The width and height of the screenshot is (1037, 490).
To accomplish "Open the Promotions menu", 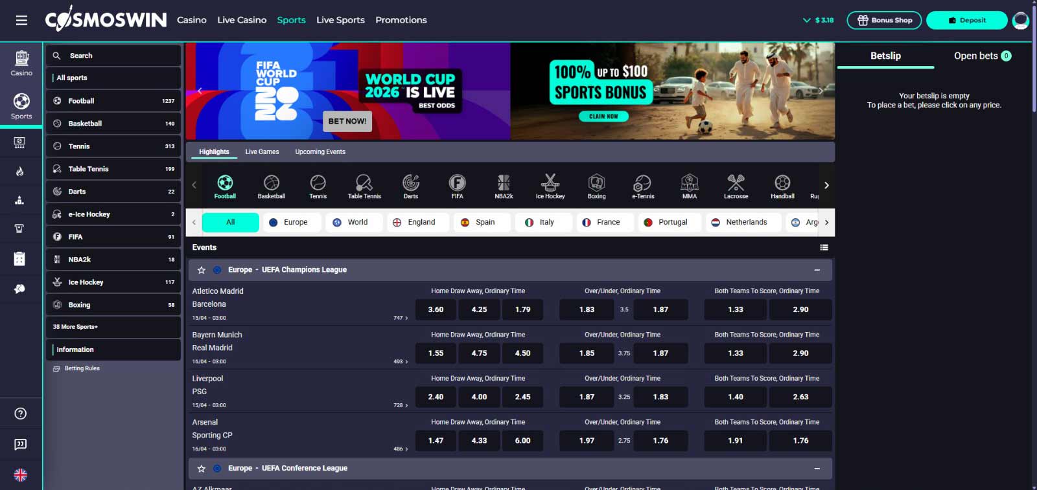I will 401,20.
